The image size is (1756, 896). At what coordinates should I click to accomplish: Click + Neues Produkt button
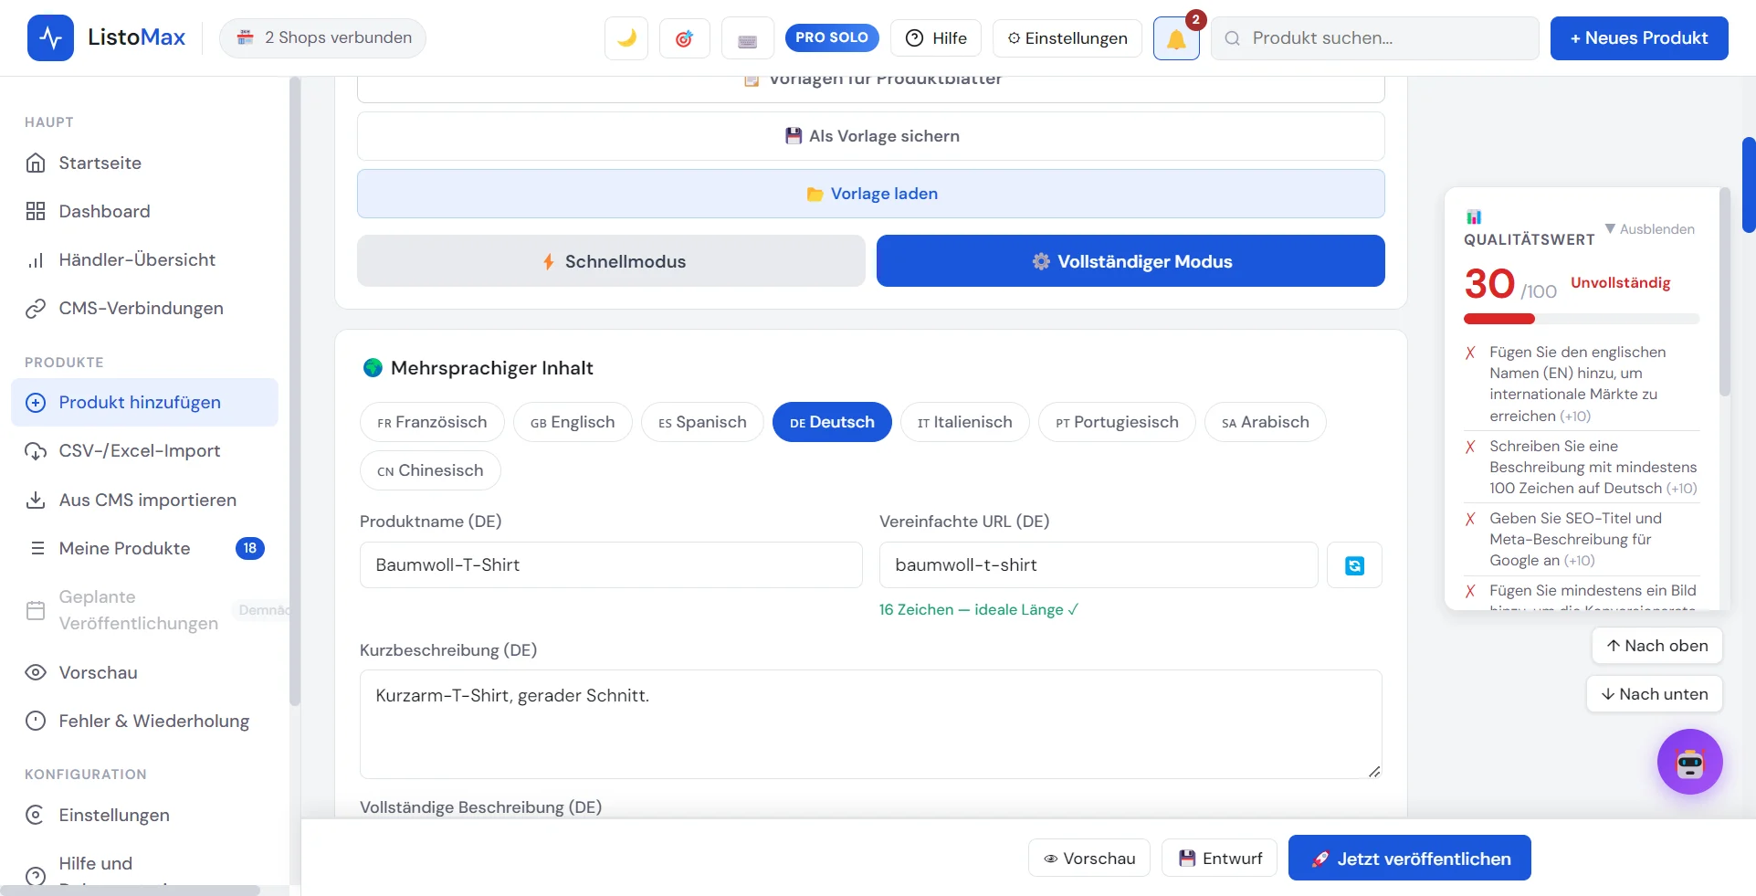click(x=1639, y=38)
